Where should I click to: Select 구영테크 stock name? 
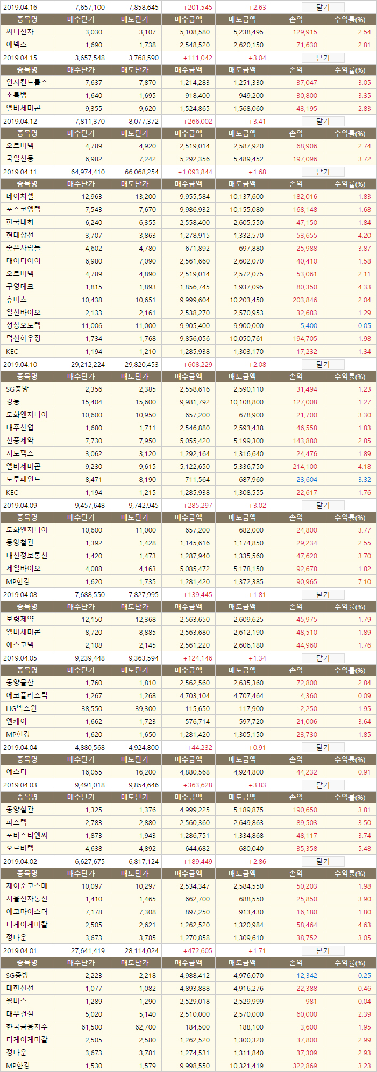20,287
